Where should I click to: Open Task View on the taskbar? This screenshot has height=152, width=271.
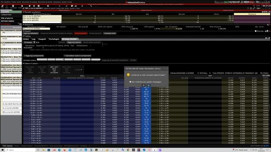click(38, 150)
